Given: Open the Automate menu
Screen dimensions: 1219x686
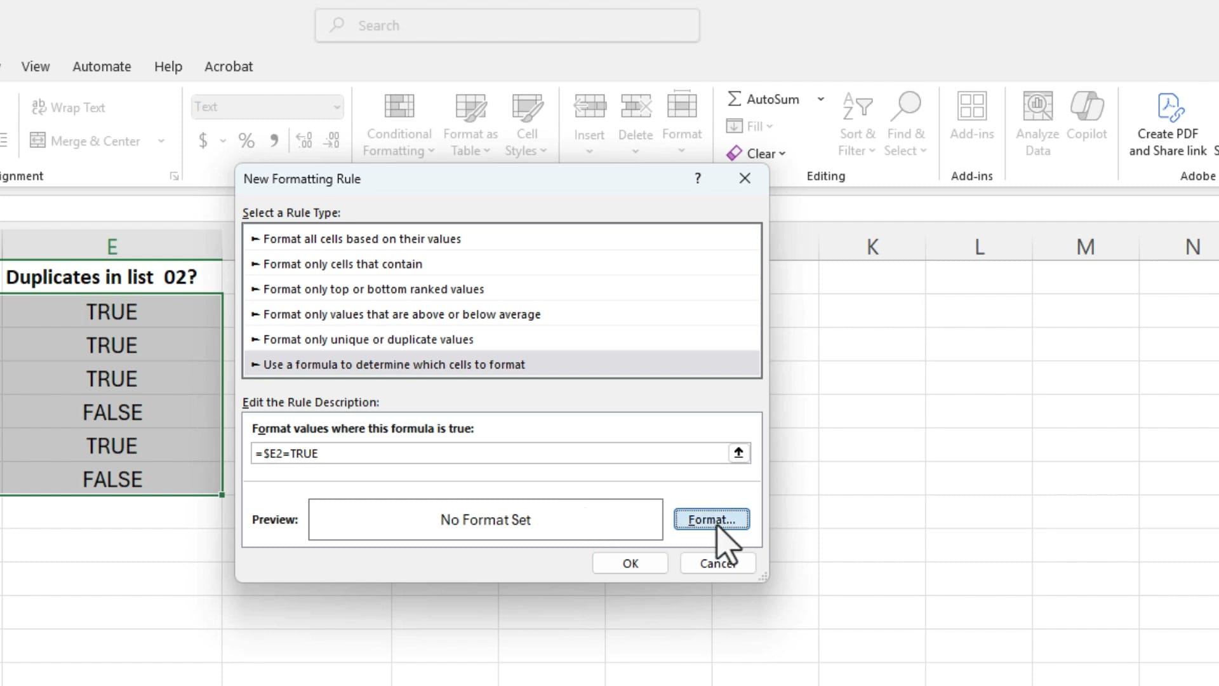Looking at the screenshot, I should click(x=102, y=66).
